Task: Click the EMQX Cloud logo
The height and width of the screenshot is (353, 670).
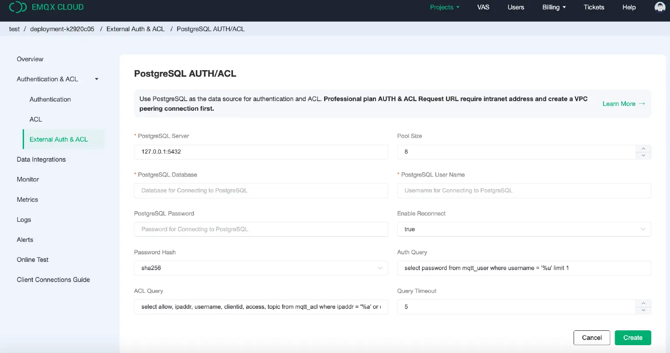Action: 47,7
